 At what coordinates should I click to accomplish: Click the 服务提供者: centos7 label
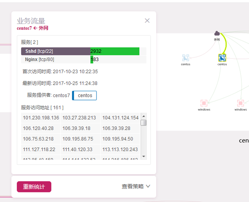point(48,95)
